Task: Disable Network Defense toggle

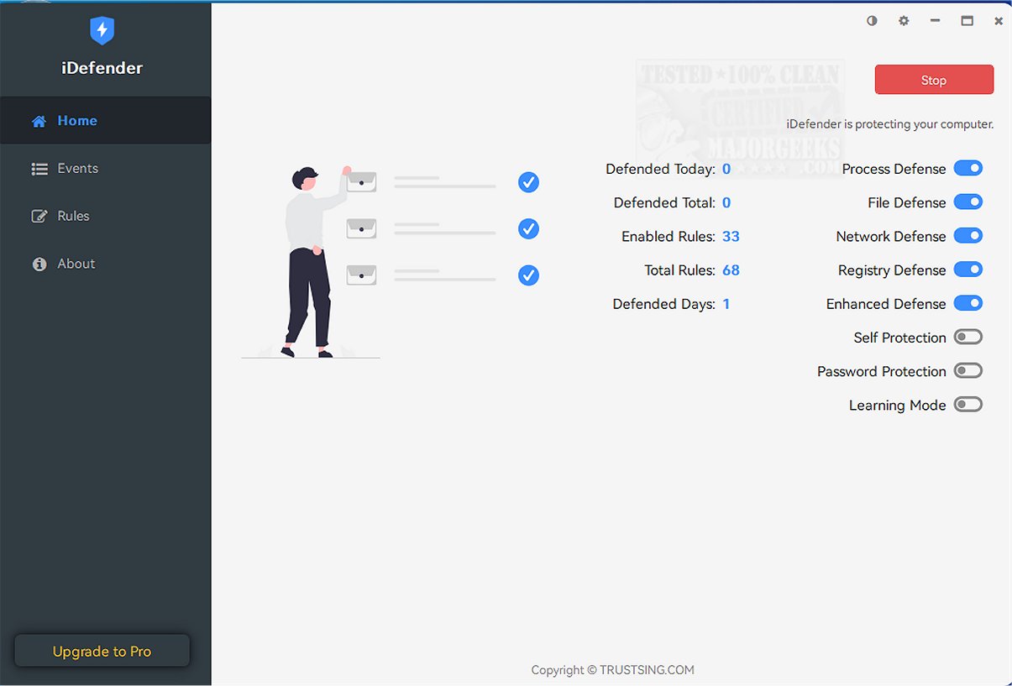Action: [967, 236]
